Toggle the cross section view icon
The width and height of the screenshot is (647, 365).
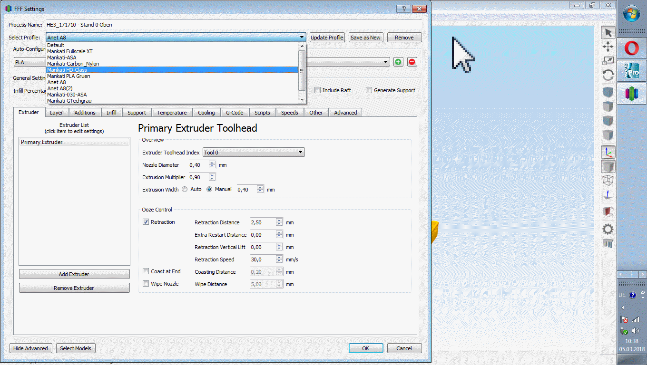[608, 211]
